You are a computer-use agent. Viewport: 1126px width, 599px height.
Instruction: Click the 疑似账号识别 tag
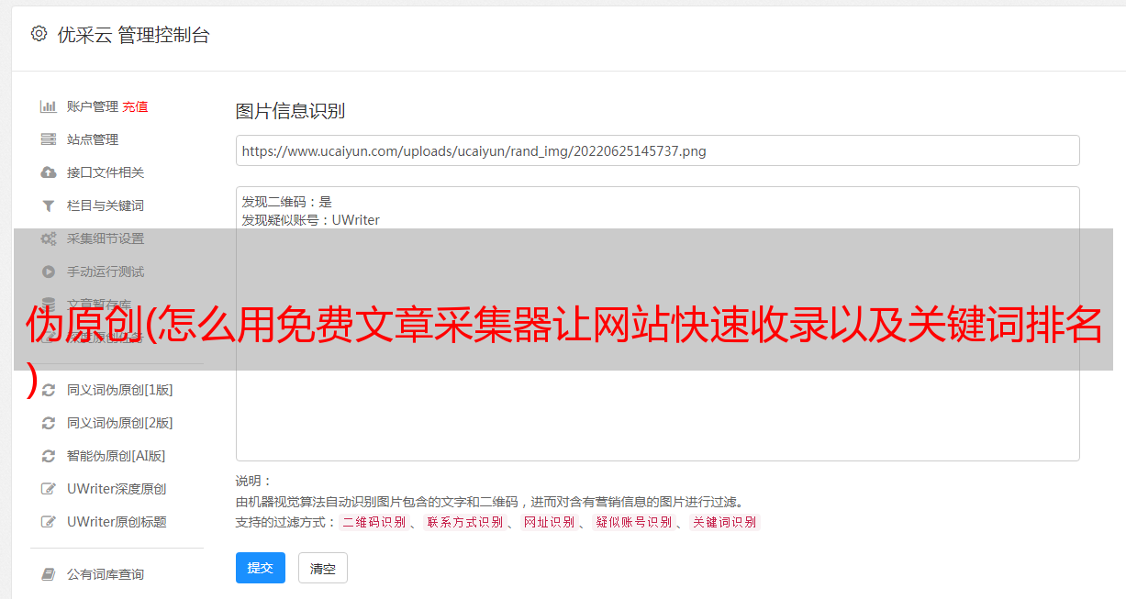[x=633, y=522]
